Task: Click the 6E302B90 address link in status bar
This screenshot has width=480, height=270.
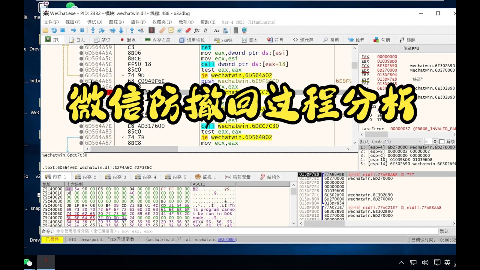Action: [226, 239]
